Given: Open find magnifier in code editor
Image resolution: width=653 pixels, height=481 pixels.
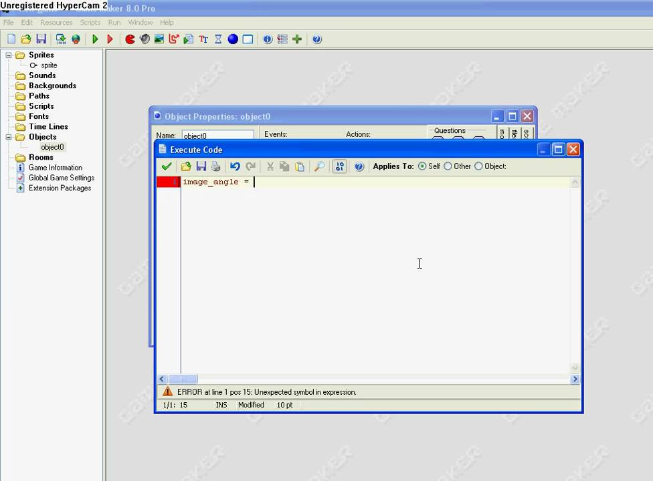Looking at the screenshot, I should coord(319,166).
